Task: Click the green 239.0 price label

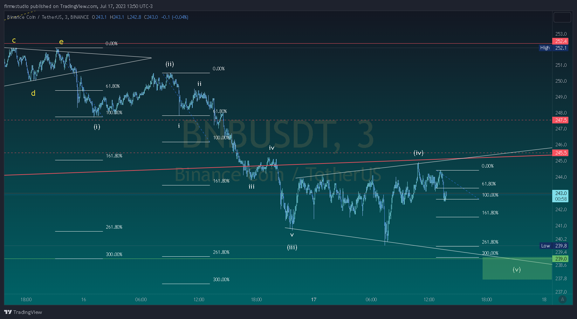Action: click(x=560, y=259)
